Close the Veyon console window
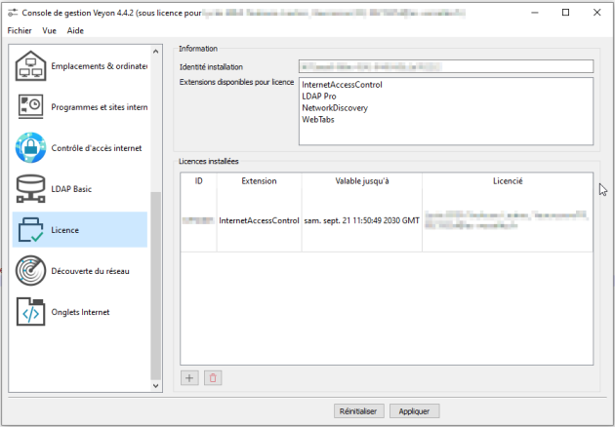The image size is (615, 427). click(x=597, y=13)
